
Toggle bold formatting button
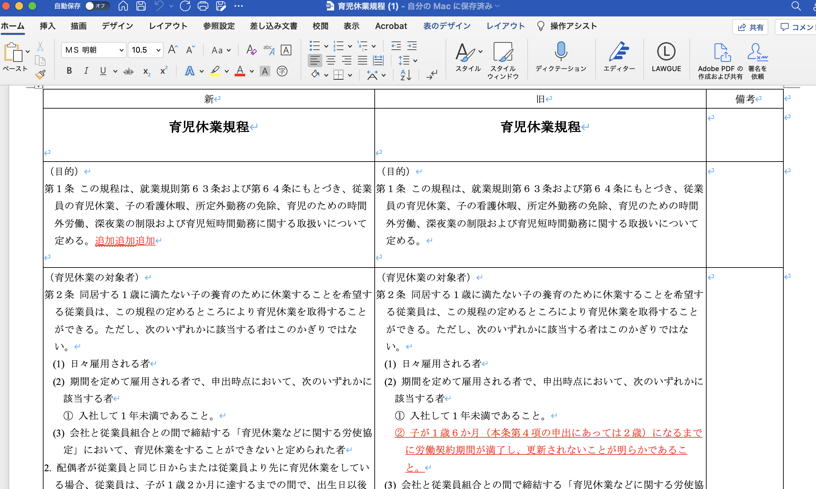click(69, 71)
